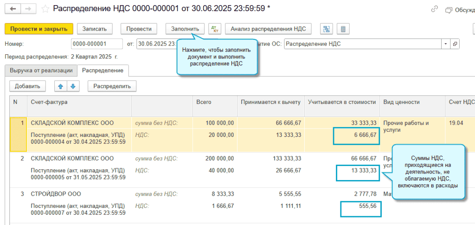Viewport: 475px width, 225px height.
Task: Click the report list icon in toolbar
Action: [343, 29]
